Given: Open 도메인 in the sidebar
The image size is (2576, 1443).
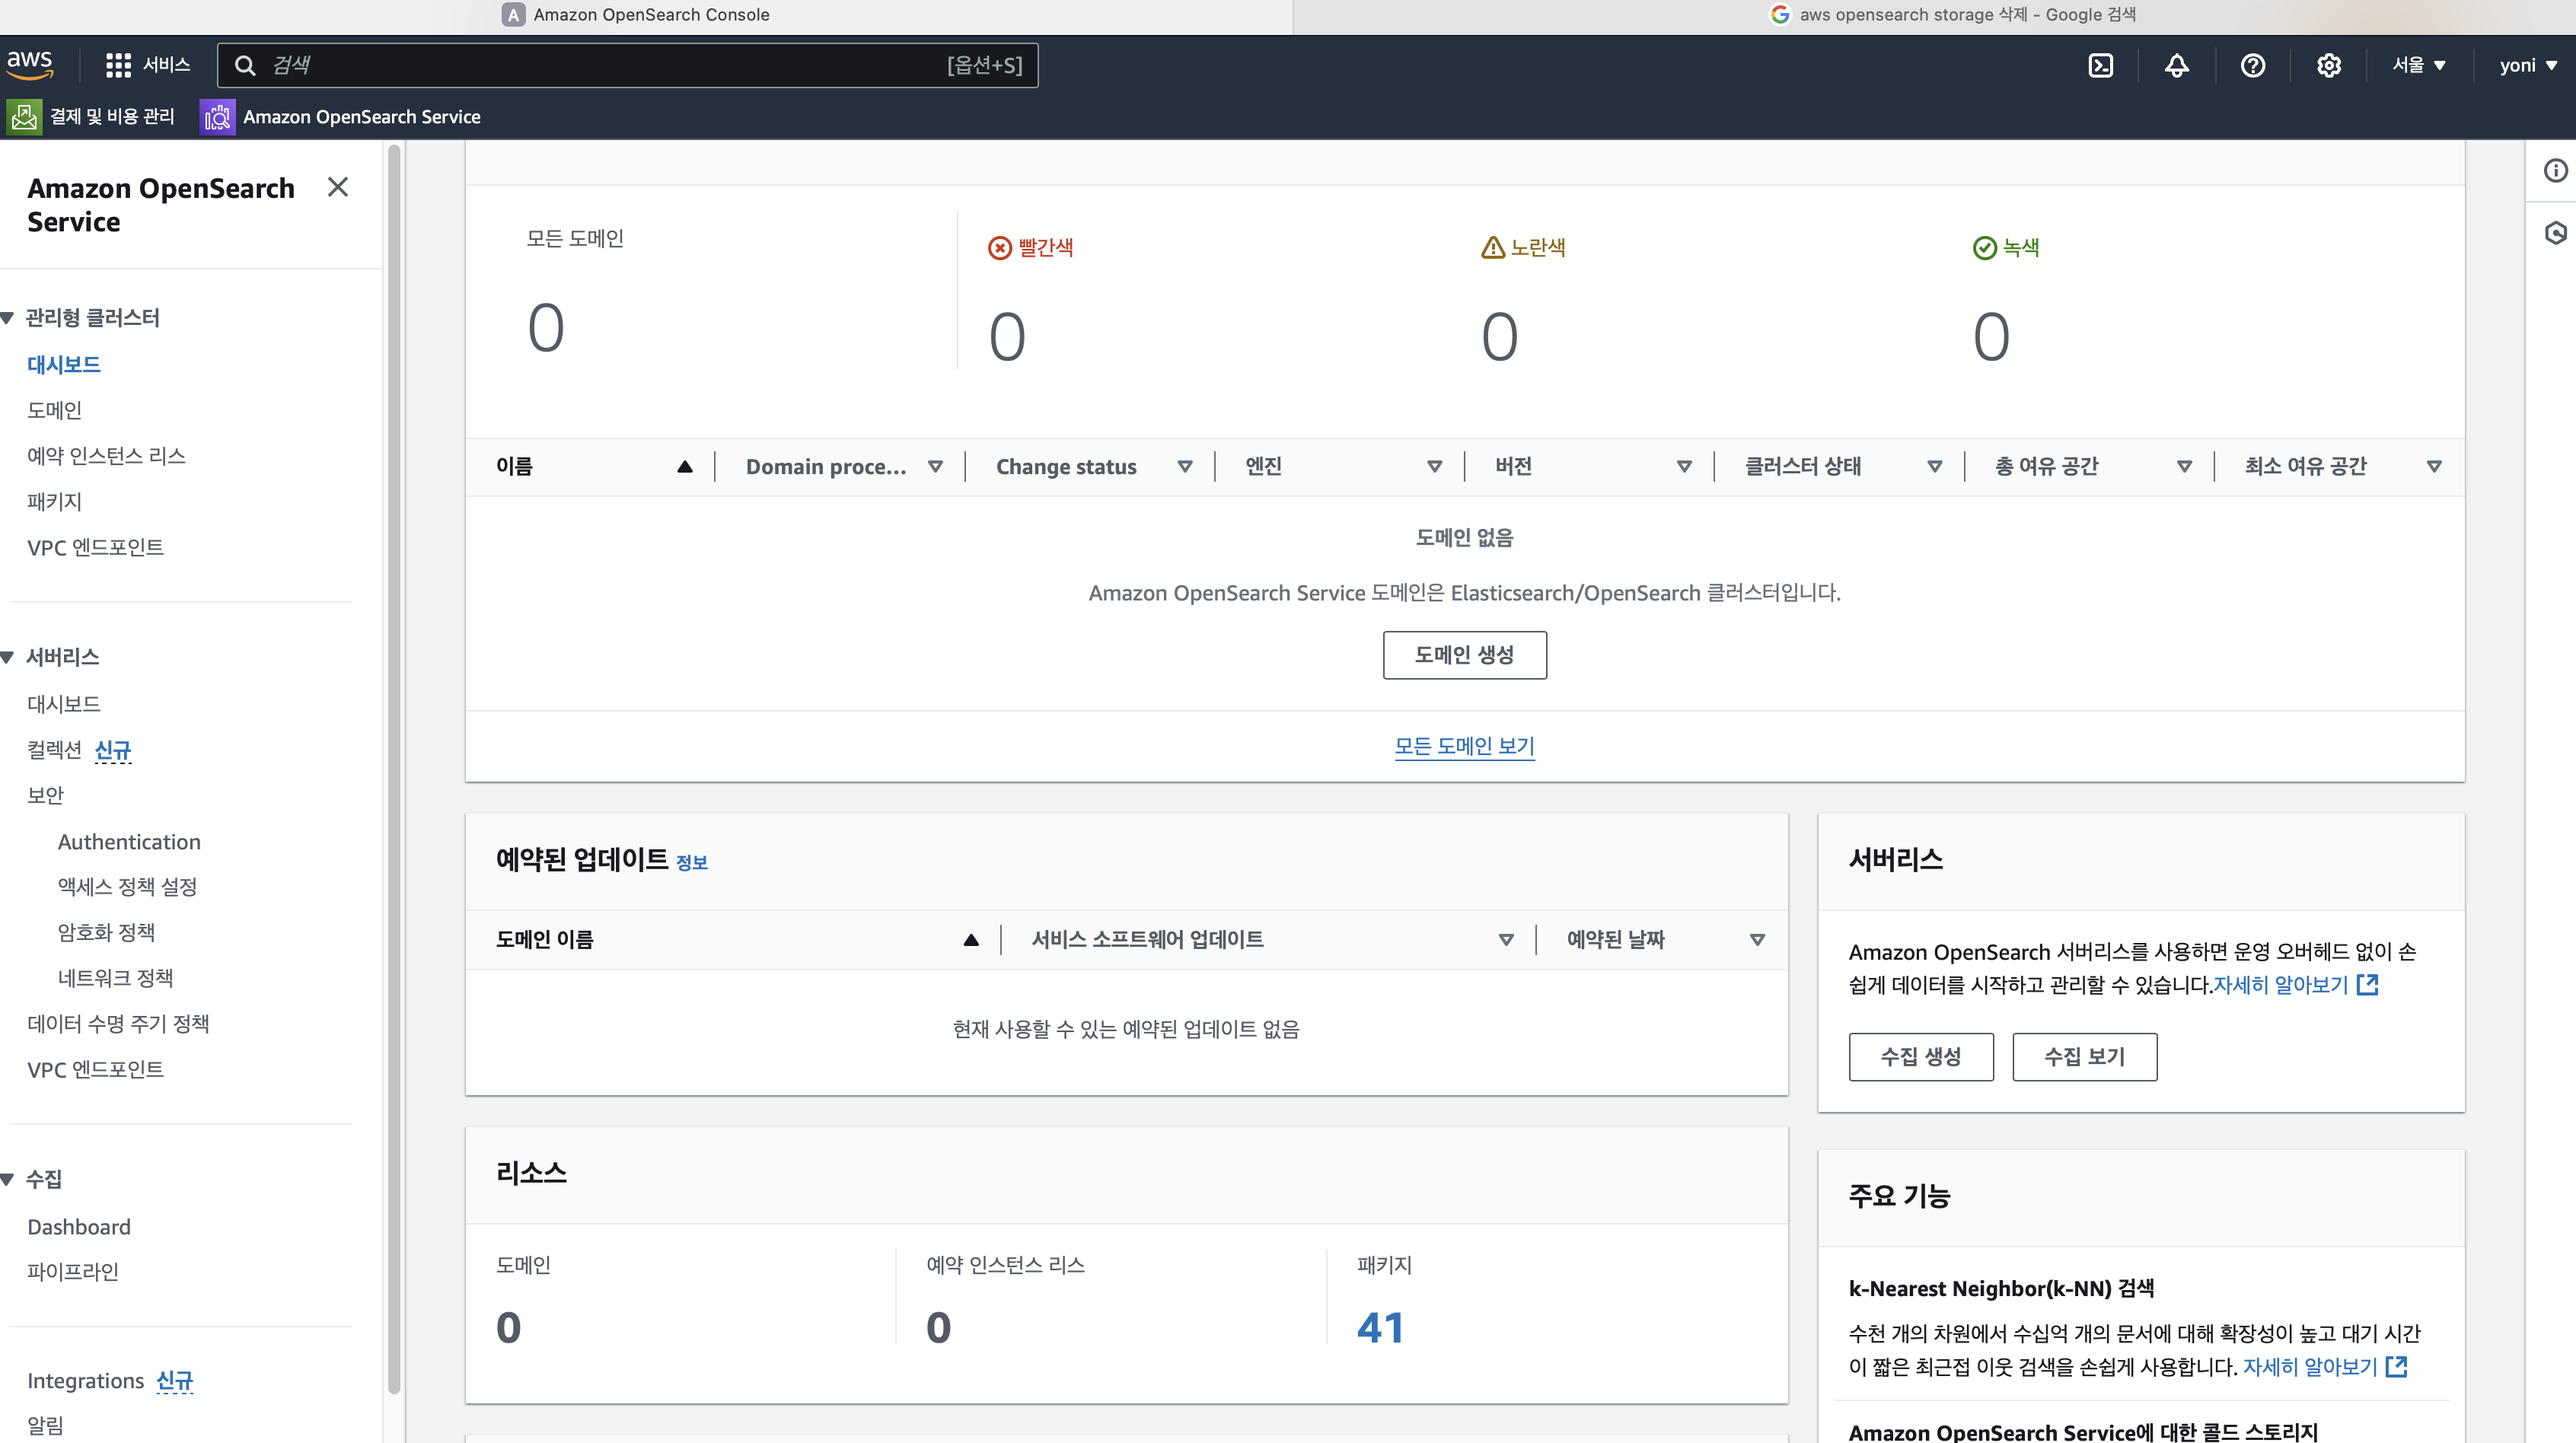Looking at the screenshot, I should (x=55, y=410).
